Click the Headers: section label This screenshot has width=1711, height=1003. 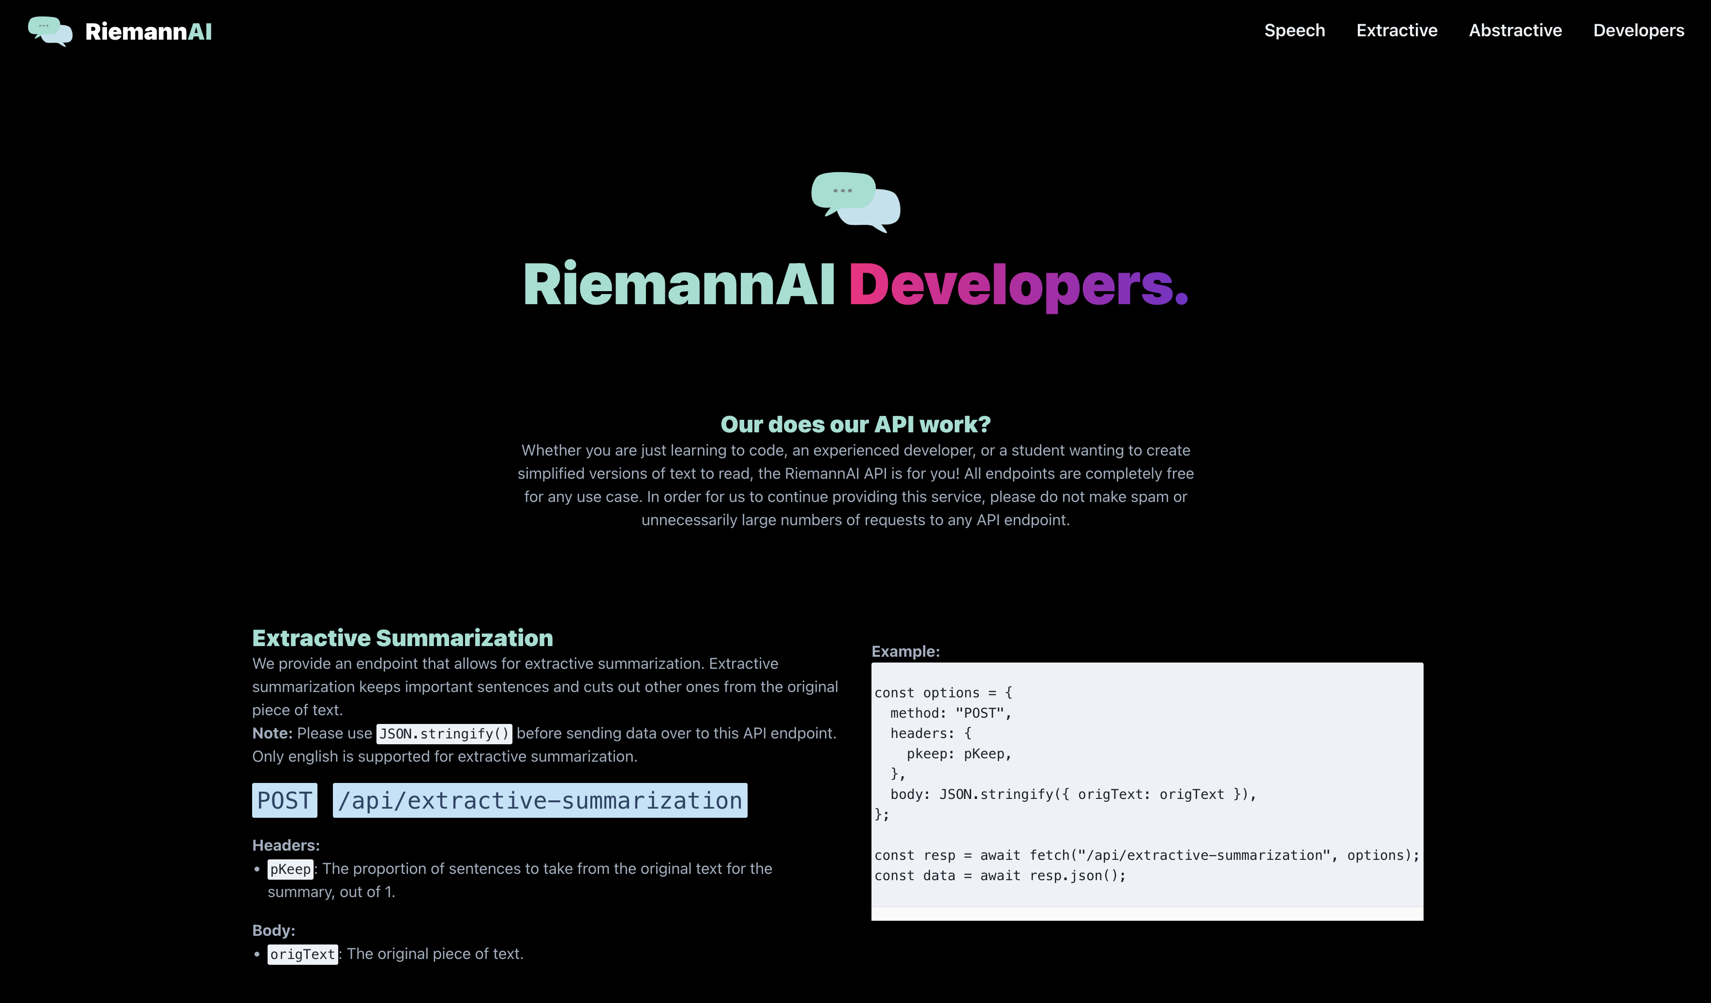285,845
